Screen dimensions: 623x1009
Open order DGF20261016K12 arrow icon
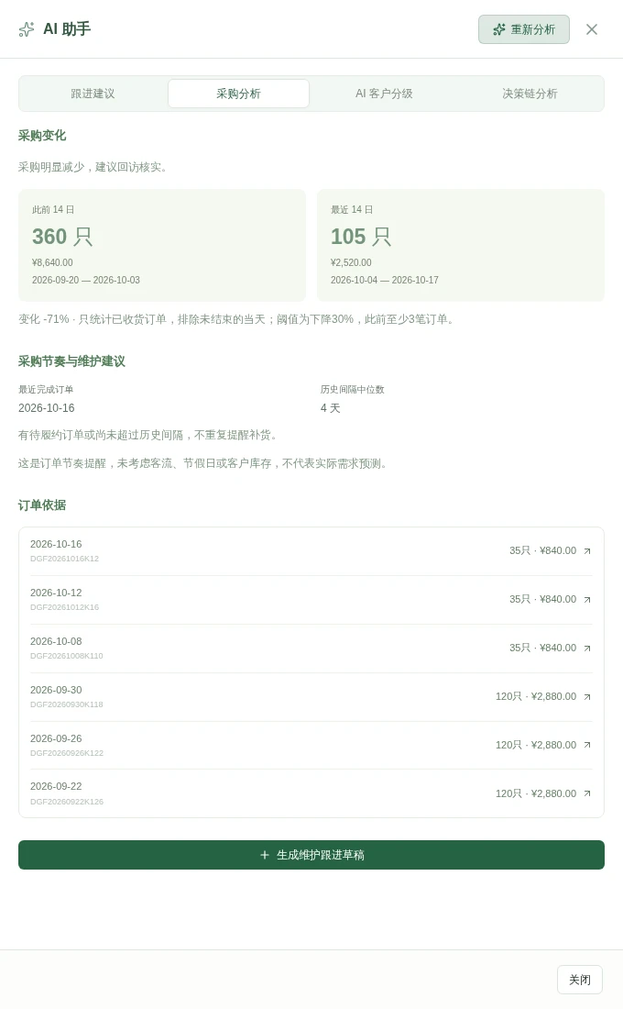click(x=587, y=551)
